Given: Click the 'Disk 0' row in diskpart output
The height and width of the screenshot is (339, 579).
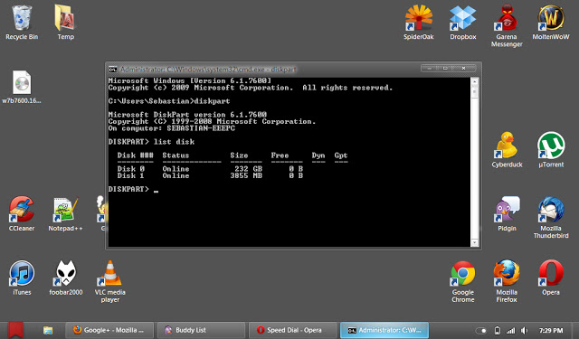Looking at the screenshot, I should [x=210, y=169].
